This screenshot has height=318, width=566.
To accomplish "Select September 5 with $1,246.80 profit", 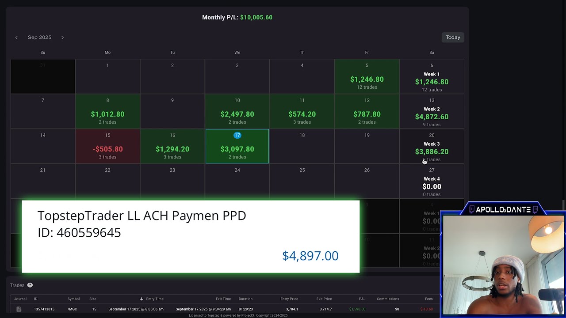I will (367, 76).
